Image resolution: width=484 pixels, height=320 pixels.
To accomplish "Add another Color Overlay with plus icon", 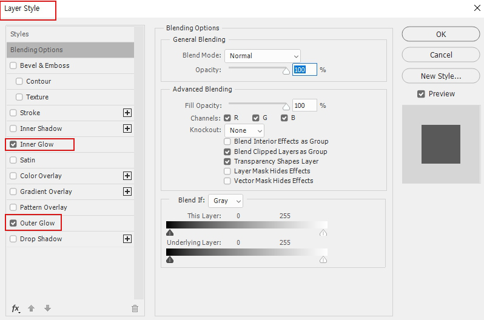I will pos(127,176).
